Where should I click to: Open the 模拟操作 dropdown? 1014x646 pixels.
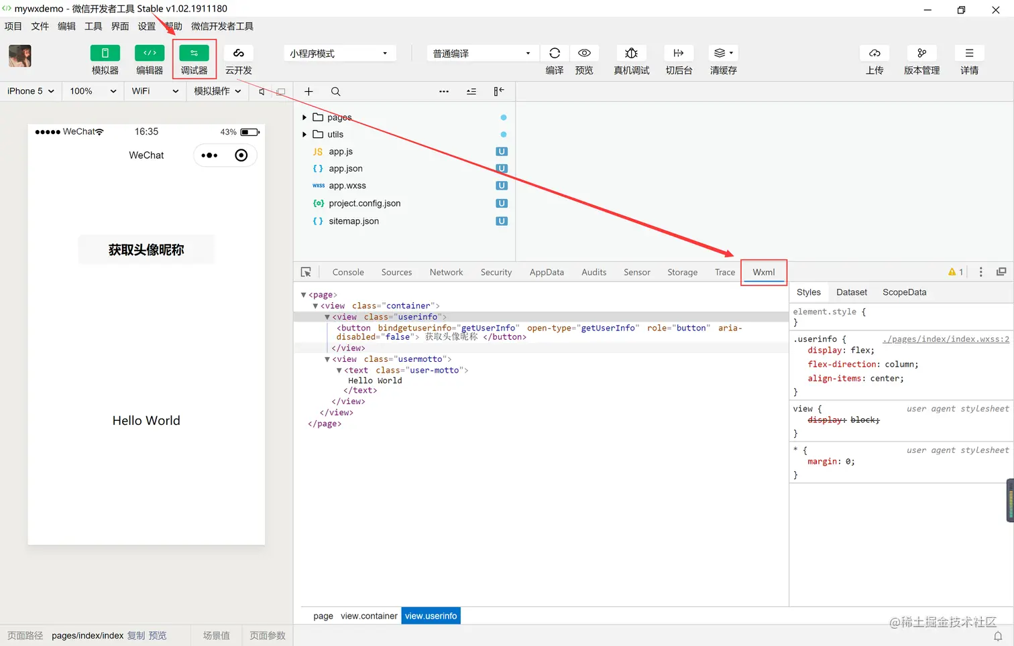click(217, 91)
